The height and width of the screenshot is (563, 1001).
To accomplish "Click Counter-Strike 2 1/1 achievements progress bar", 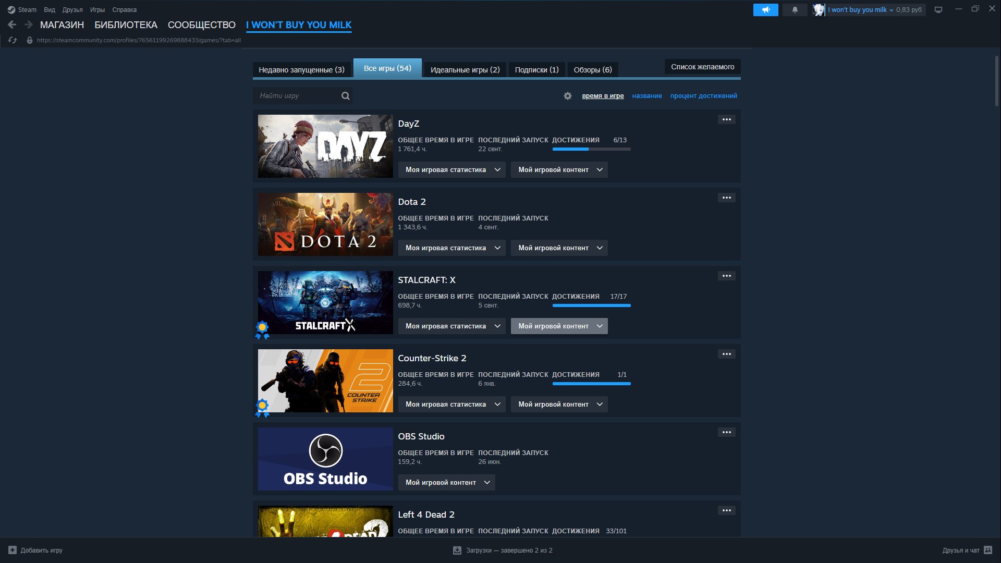I will pyautogui.click(x=591, y=384).
